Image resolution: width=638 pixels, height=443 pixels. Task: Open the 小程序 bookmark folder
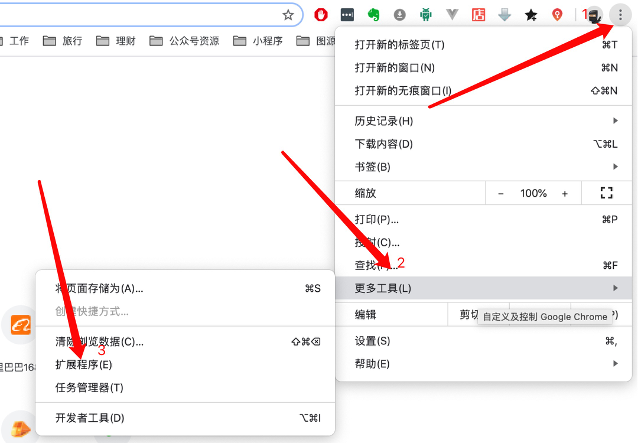[258, 41]
